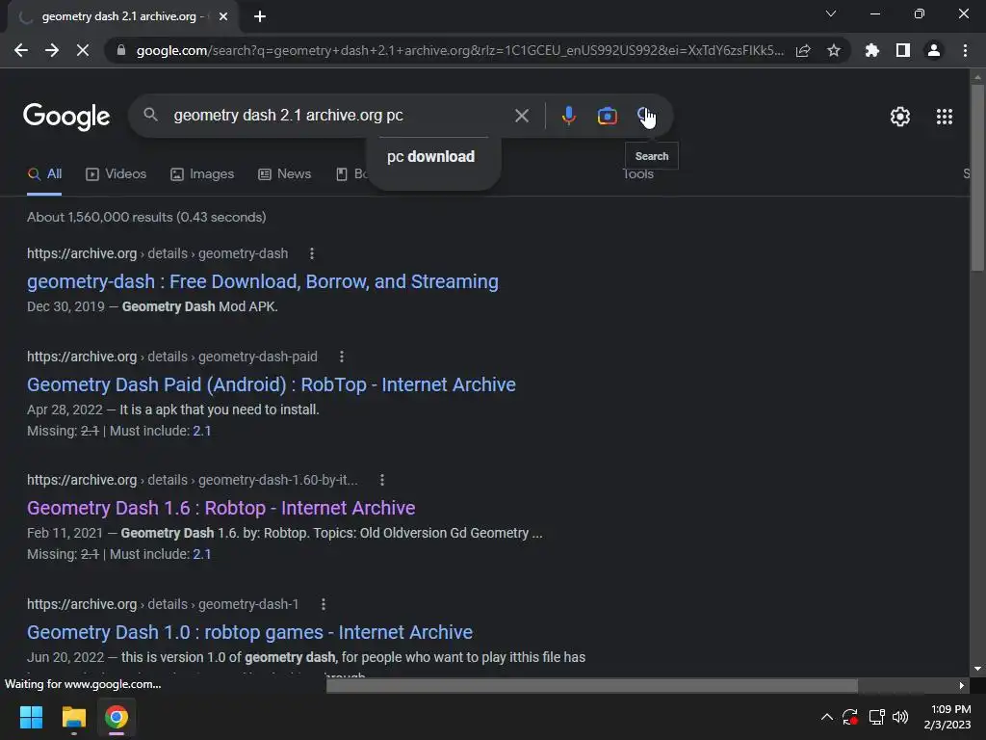Screen dimensions: 986x740
Task: Choose the 'pc download' suggestion
Action: (x=431, y=157)
